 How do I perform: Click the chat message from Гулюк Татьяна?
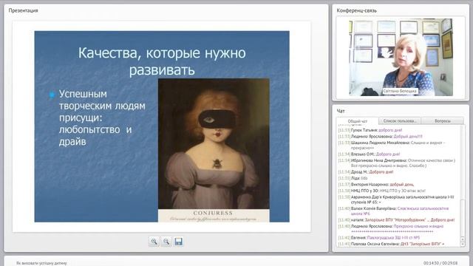click(x=370, y=130)
